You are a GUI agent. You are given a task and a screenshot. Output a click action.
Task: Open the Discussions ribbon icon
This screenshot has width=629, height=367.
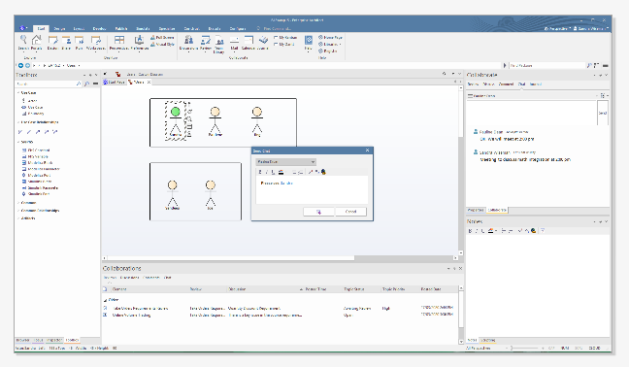[x=188, y=42]
